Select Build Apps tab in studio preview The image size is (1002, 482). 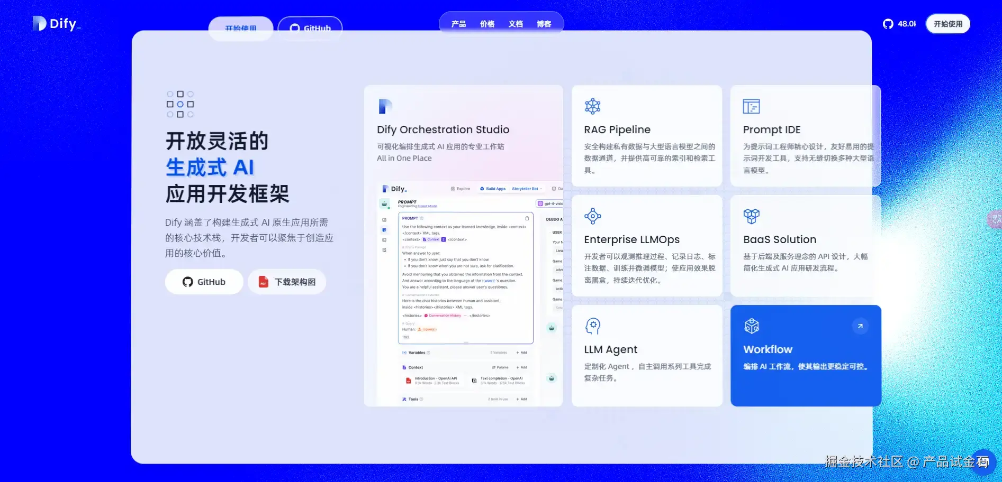[x=493, y=189]
